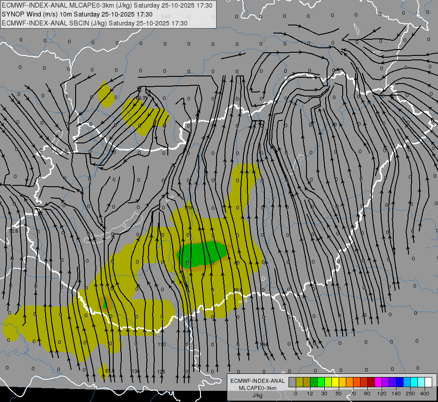
Task: Click the map value 72.6
Action: click(13, 231)
